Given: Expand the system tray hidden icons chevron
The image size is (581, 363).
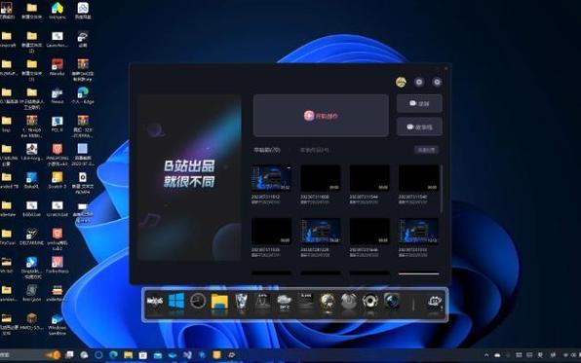Looking at the screenshot, I should tap(486, 355).
